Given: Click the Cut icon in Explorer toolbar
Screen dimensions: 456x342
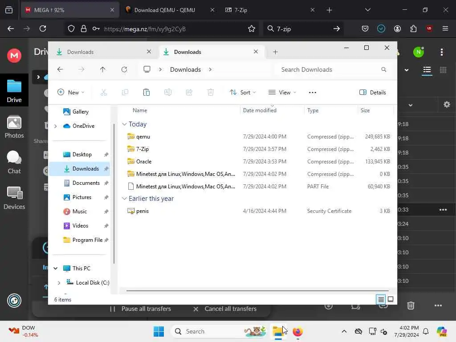Looking at the screenshot, I should click(x=103, y=93).
